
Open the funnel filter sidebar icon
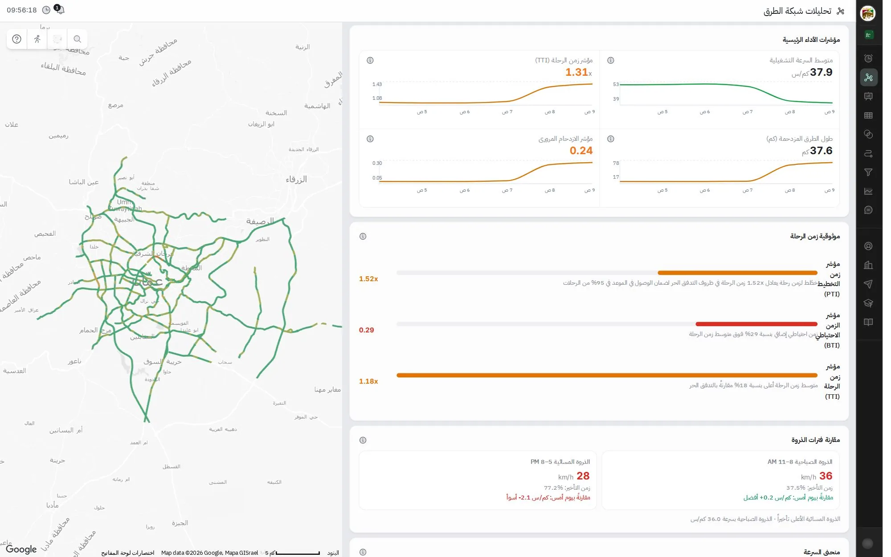(x=868, y=172)
